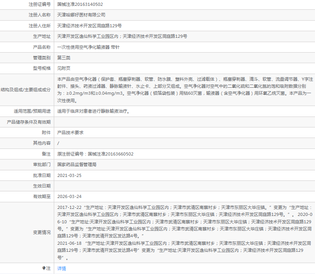Click the 生效日期 row label
315x274 pixels.
[x=42, y=186]
